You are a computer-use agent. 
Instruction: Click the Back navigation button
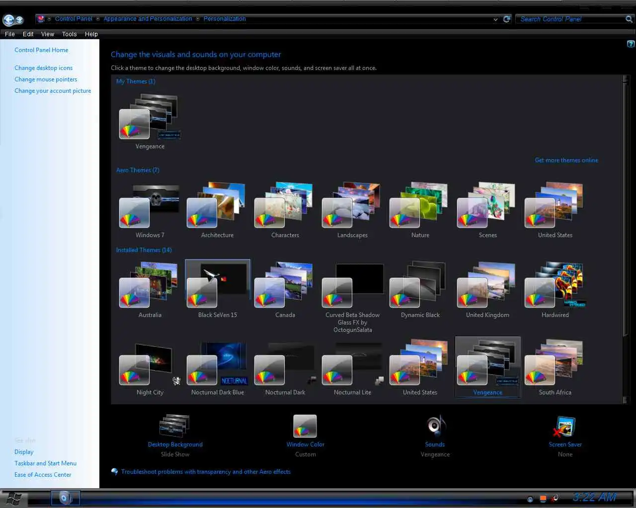8,20
